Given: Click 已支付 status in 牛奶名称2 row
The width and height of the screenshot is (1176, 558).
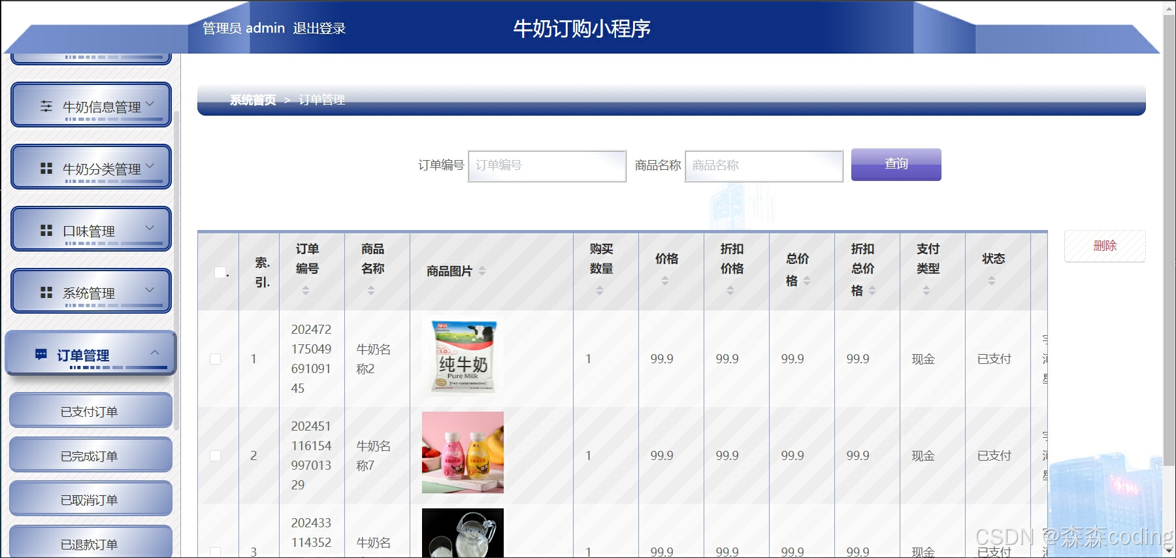Looking at the screenshot, I should [994, 359].
